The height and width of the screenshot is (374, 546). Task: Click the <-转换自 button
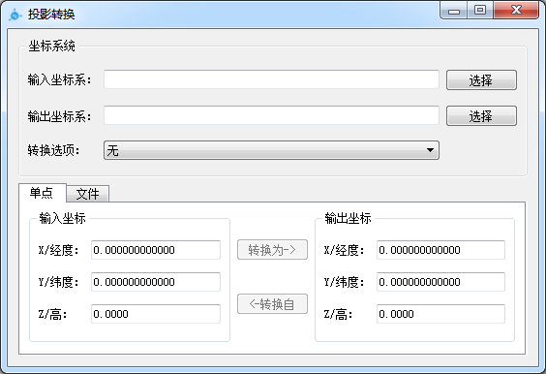272,304
